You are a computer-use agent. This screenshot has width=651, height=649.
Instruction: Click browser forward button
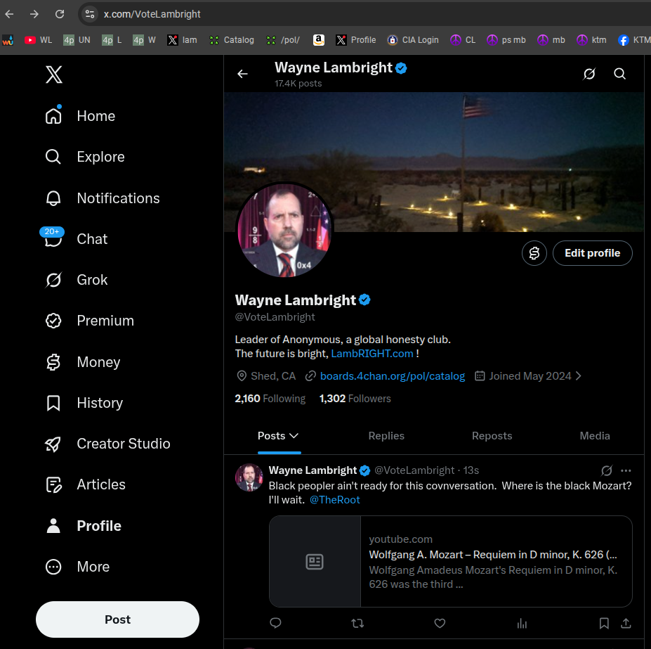click(34, 14)
